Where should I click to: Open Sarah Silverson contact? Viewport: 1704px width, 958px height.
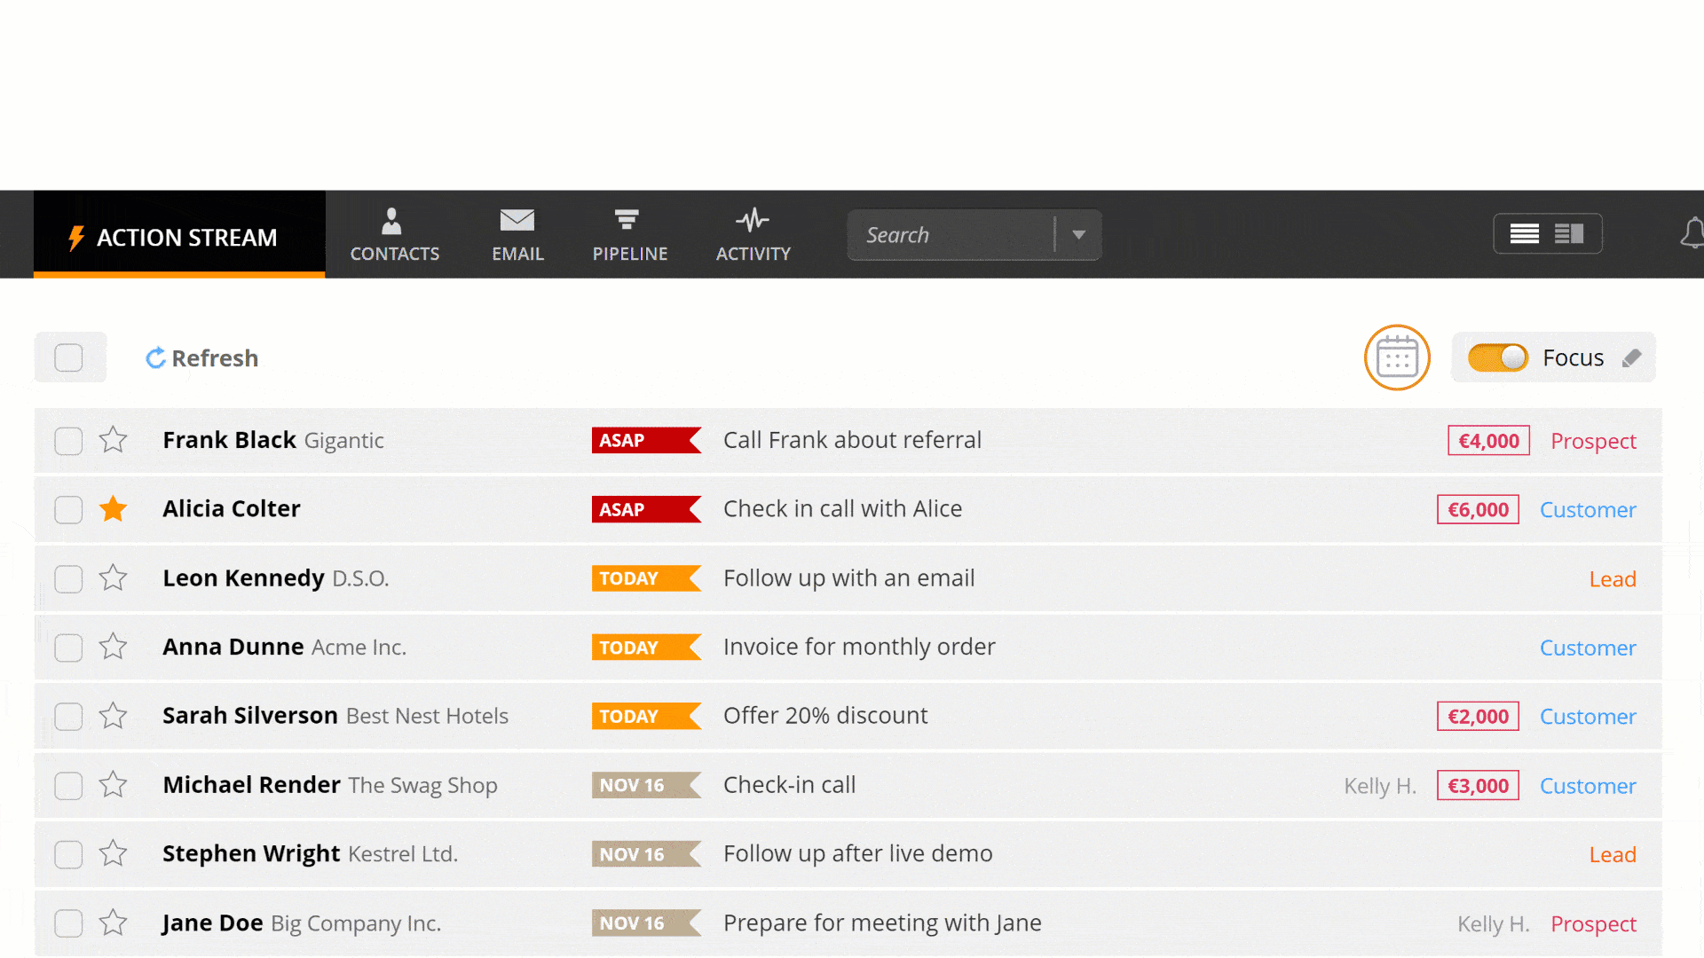pyautogui.click(x=250, y=716)
